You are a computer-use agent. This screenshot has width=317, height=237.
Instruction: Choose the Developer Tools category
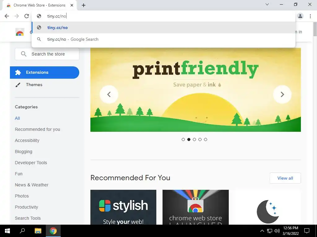click(x=31, y=163)
